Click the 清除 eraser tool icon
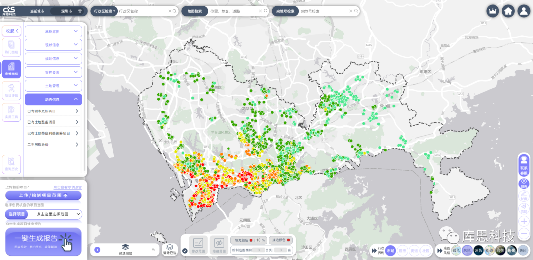Viewport: 533px width, 260px height. tap(524, 208)
